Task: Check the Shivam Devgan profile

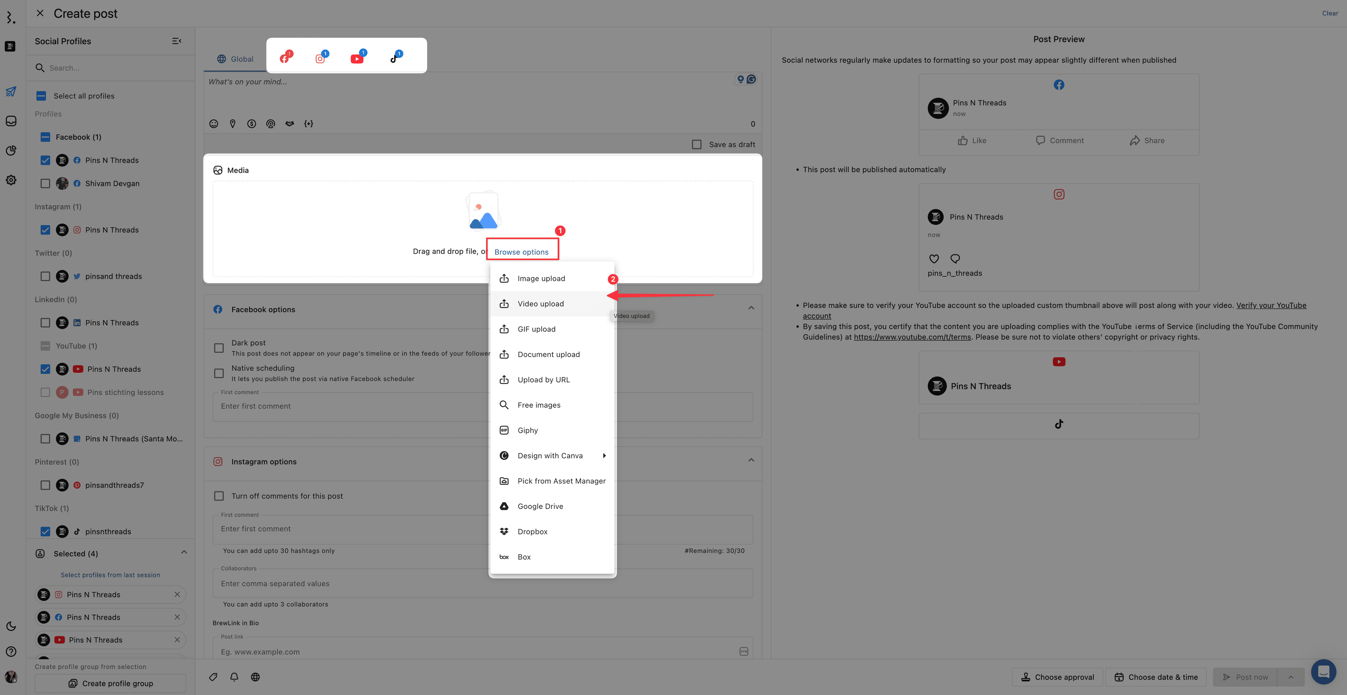Action: [x=46, y=183]
